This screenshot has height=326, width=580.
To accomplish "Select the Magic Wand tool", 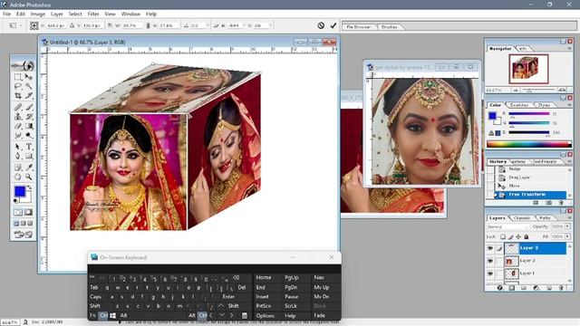I will [x=28, y=86].
